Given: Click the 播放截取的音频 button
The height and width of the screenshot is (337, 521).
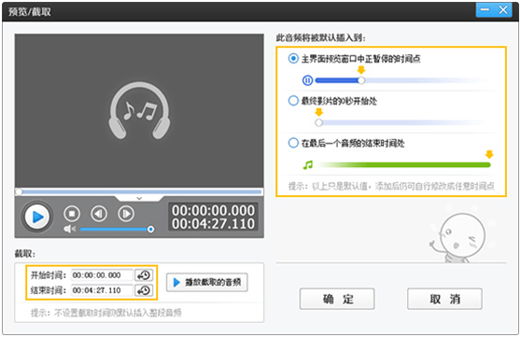Looking at the screenshot, I should pos(207,283).
